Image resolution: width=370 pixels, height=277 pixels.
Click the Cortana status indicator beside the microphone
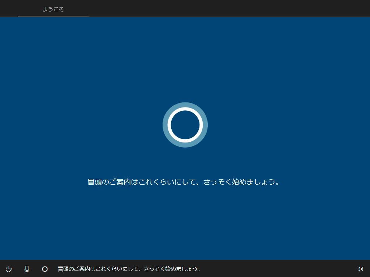point(45,269)
